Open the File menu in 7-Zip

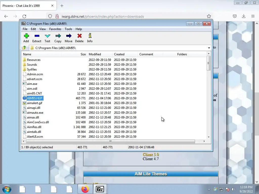coord(25,29)
